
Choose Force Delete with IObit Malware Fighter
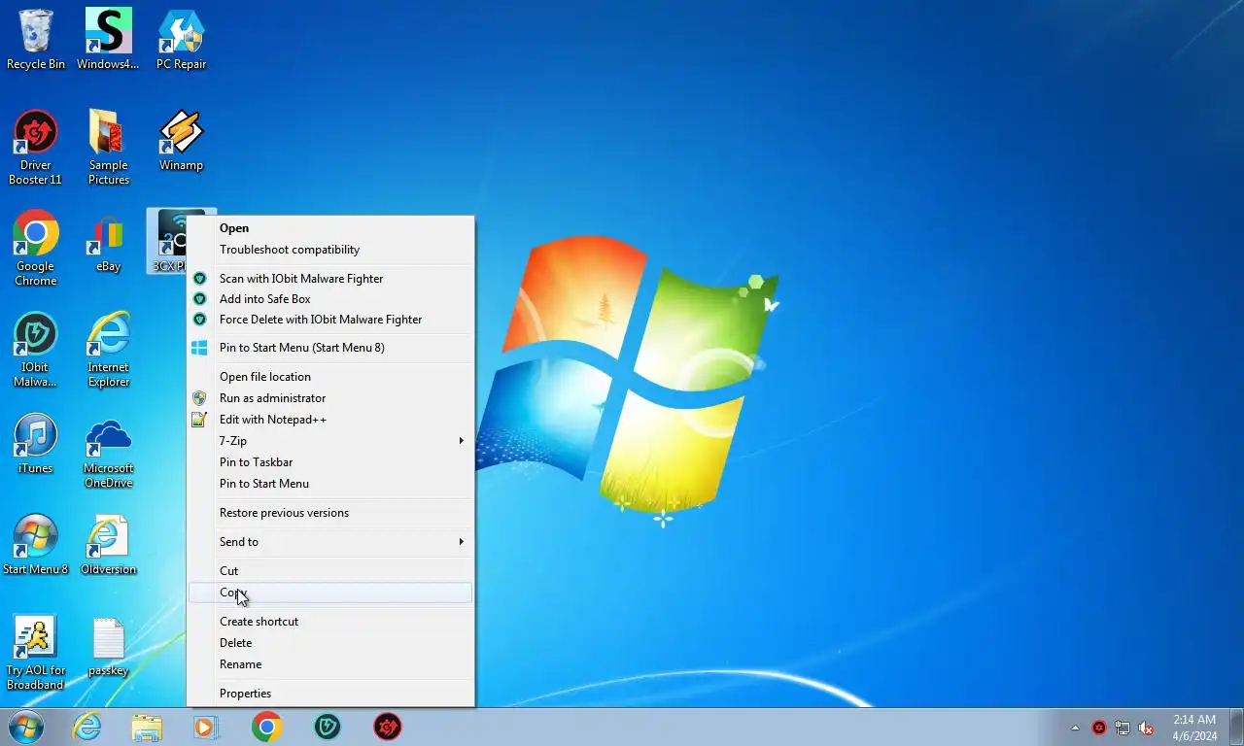(330, 320)
